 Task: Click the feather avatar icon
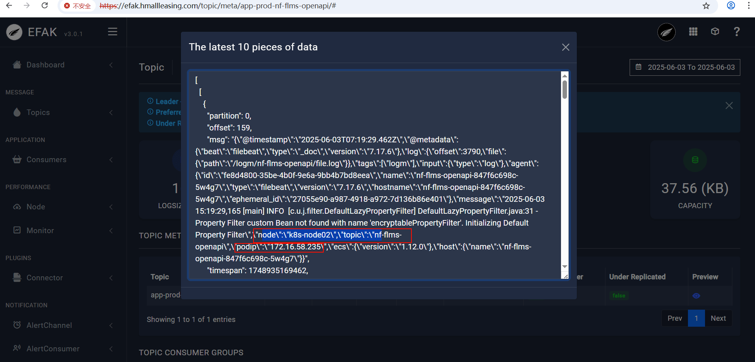[667, 32]
